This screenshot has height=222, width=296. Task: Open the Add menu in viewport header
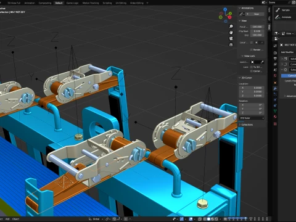pyautogui.click(x=7, y=219)
